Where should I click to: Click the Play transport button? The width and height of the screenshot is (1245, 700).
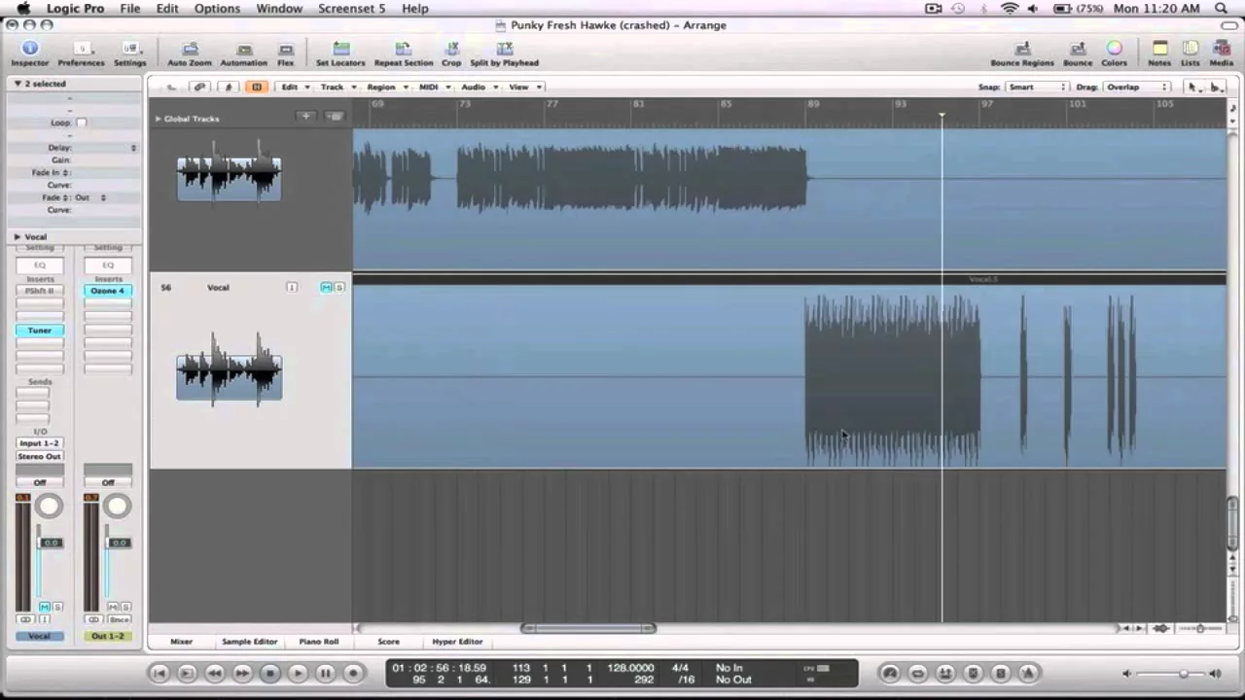coord(298,673)
